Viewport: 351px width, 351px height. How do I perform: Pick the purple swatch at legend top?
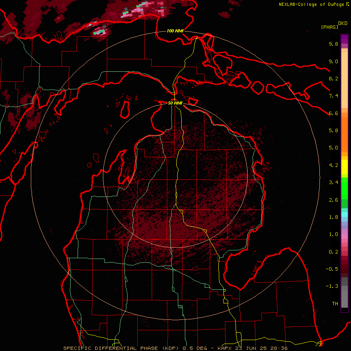344,39
